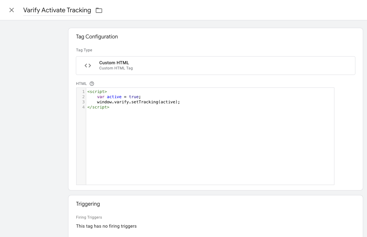Image resolution: width=367 pixels, height=237 pixels.
Task: Click the 'window.varify.setTracking(active);' code line
Action: click(x=138, y=102)
